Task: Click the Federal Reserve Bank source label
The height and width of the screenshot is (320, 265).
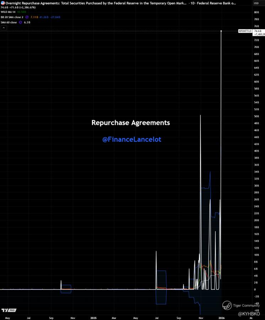Action: [x=216, y=3]
